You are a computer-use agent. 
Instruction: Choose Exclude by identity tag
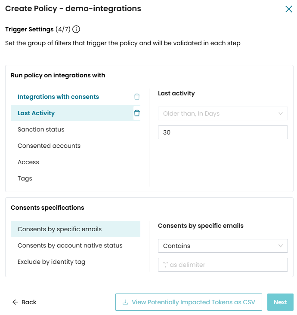pyautogui.click(x=51, y=262)
